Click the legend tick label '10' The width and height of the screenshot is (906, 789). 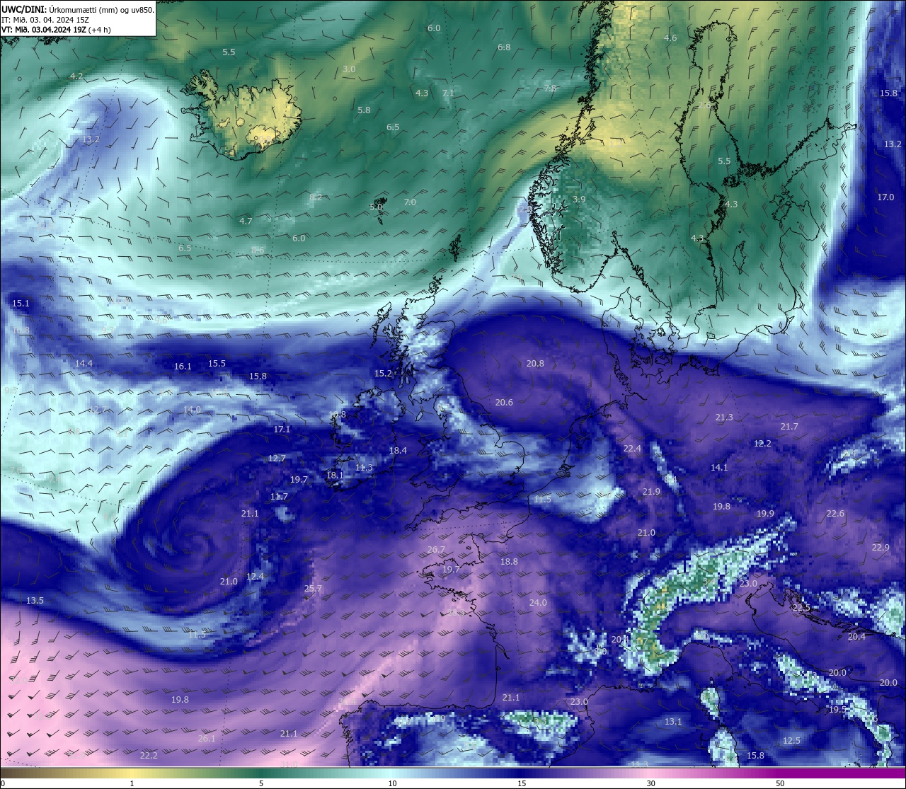click(391, 783)
